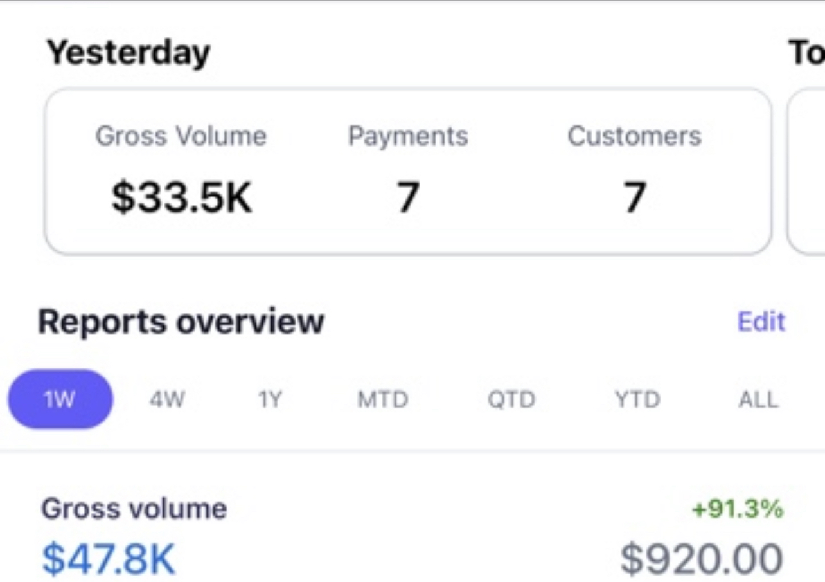
Task: Click Edit next to Reports overview
Action: 761,322
